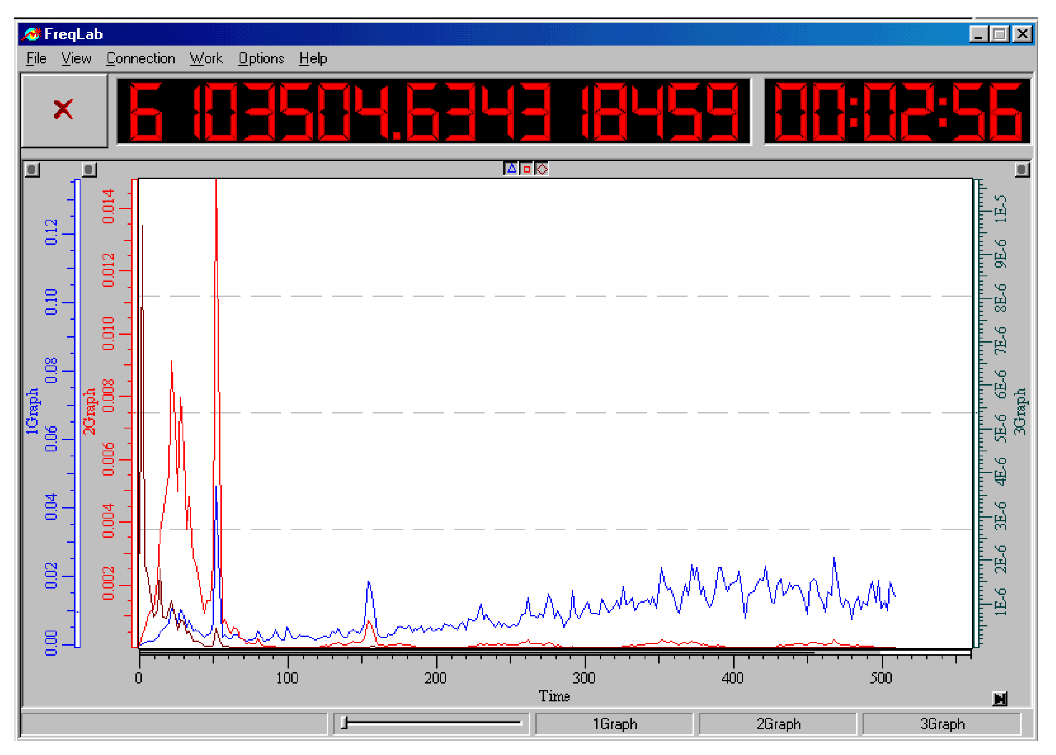Open the Connection menu
1056x755 pixels.
pyautogui.click(x=141, y=59)
